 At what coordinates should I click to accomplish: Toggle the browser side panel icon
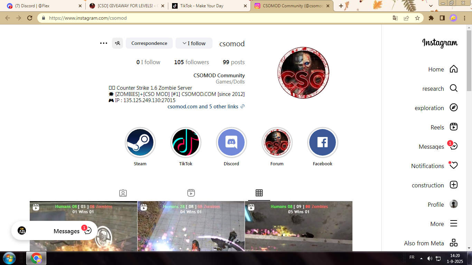click(x=442, y=18)
